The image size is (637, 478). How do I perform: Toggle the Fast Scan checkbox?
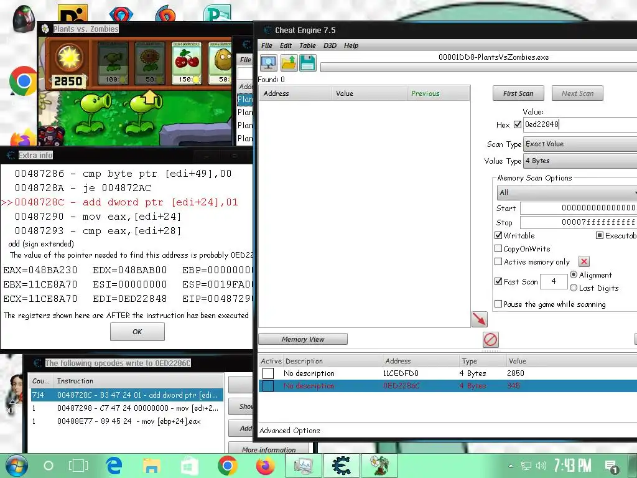tap(498, 281)
